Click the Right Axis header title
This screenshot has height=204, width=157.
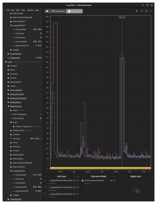pos(136,176)
